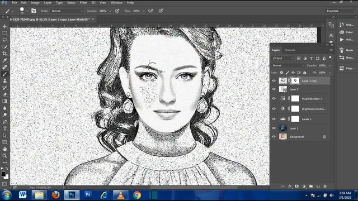358x201 pixels.
Task: Open Chrome from the taskbar
Action: tap(137, 195)
